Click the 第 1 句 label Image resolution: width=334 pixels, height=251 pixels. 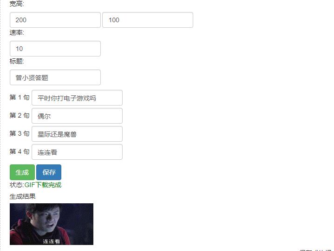[x=20, y=97]
